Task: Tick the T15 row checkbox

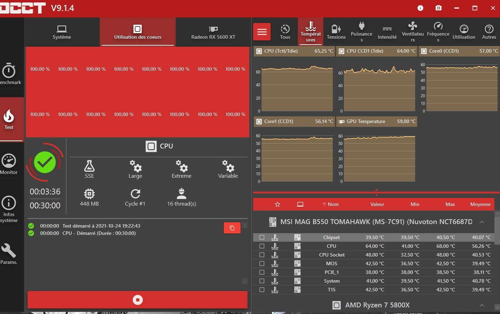Action: click(262, 290)
